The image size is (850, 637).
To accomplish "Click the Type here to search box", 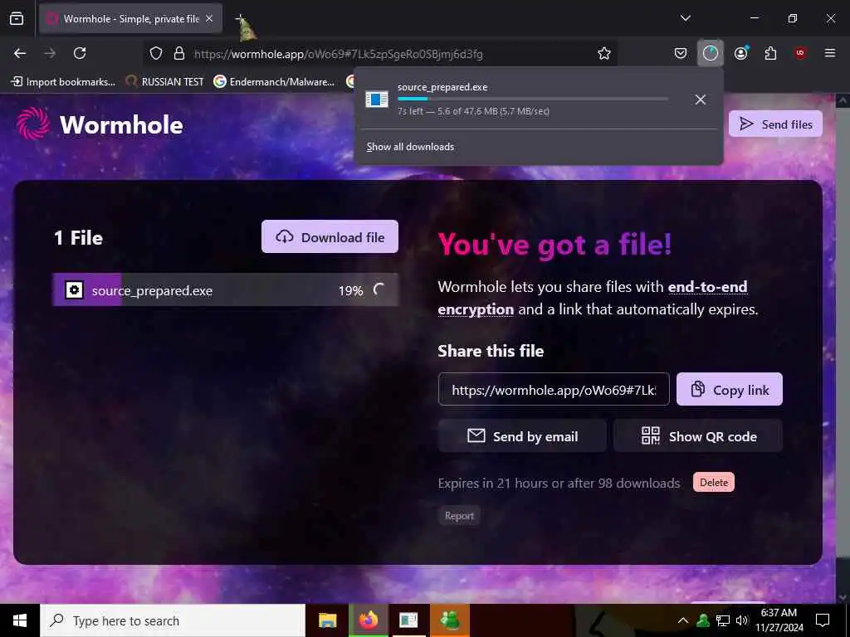I will 173,620.
